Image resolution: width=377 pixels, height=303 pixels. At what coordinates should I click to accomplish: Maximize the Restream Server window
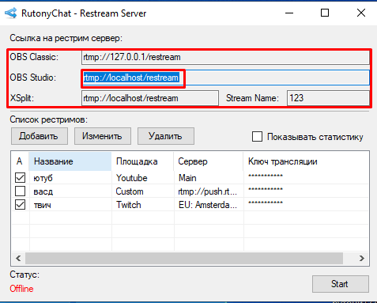(325, 13)
